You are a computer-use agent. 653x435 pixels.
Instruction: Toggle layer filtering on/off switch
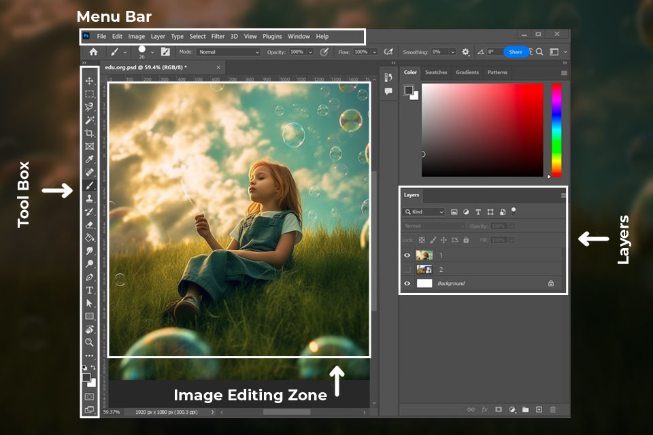point(514,211)
